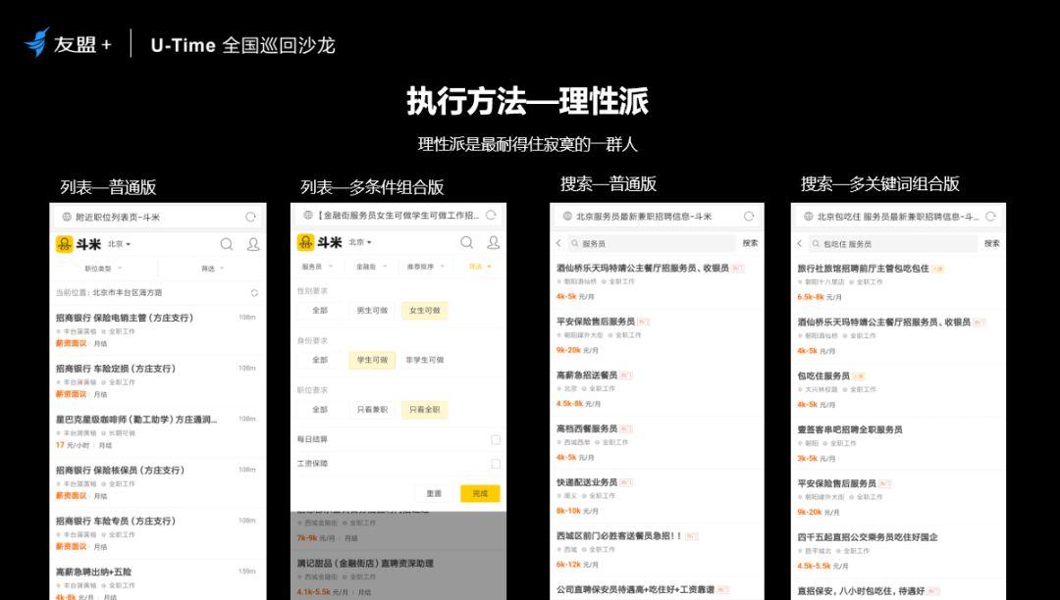Open the 北京 city selector in the first screen
The height and width of the screenshot is (600, 1060).
tap(119, 244)
